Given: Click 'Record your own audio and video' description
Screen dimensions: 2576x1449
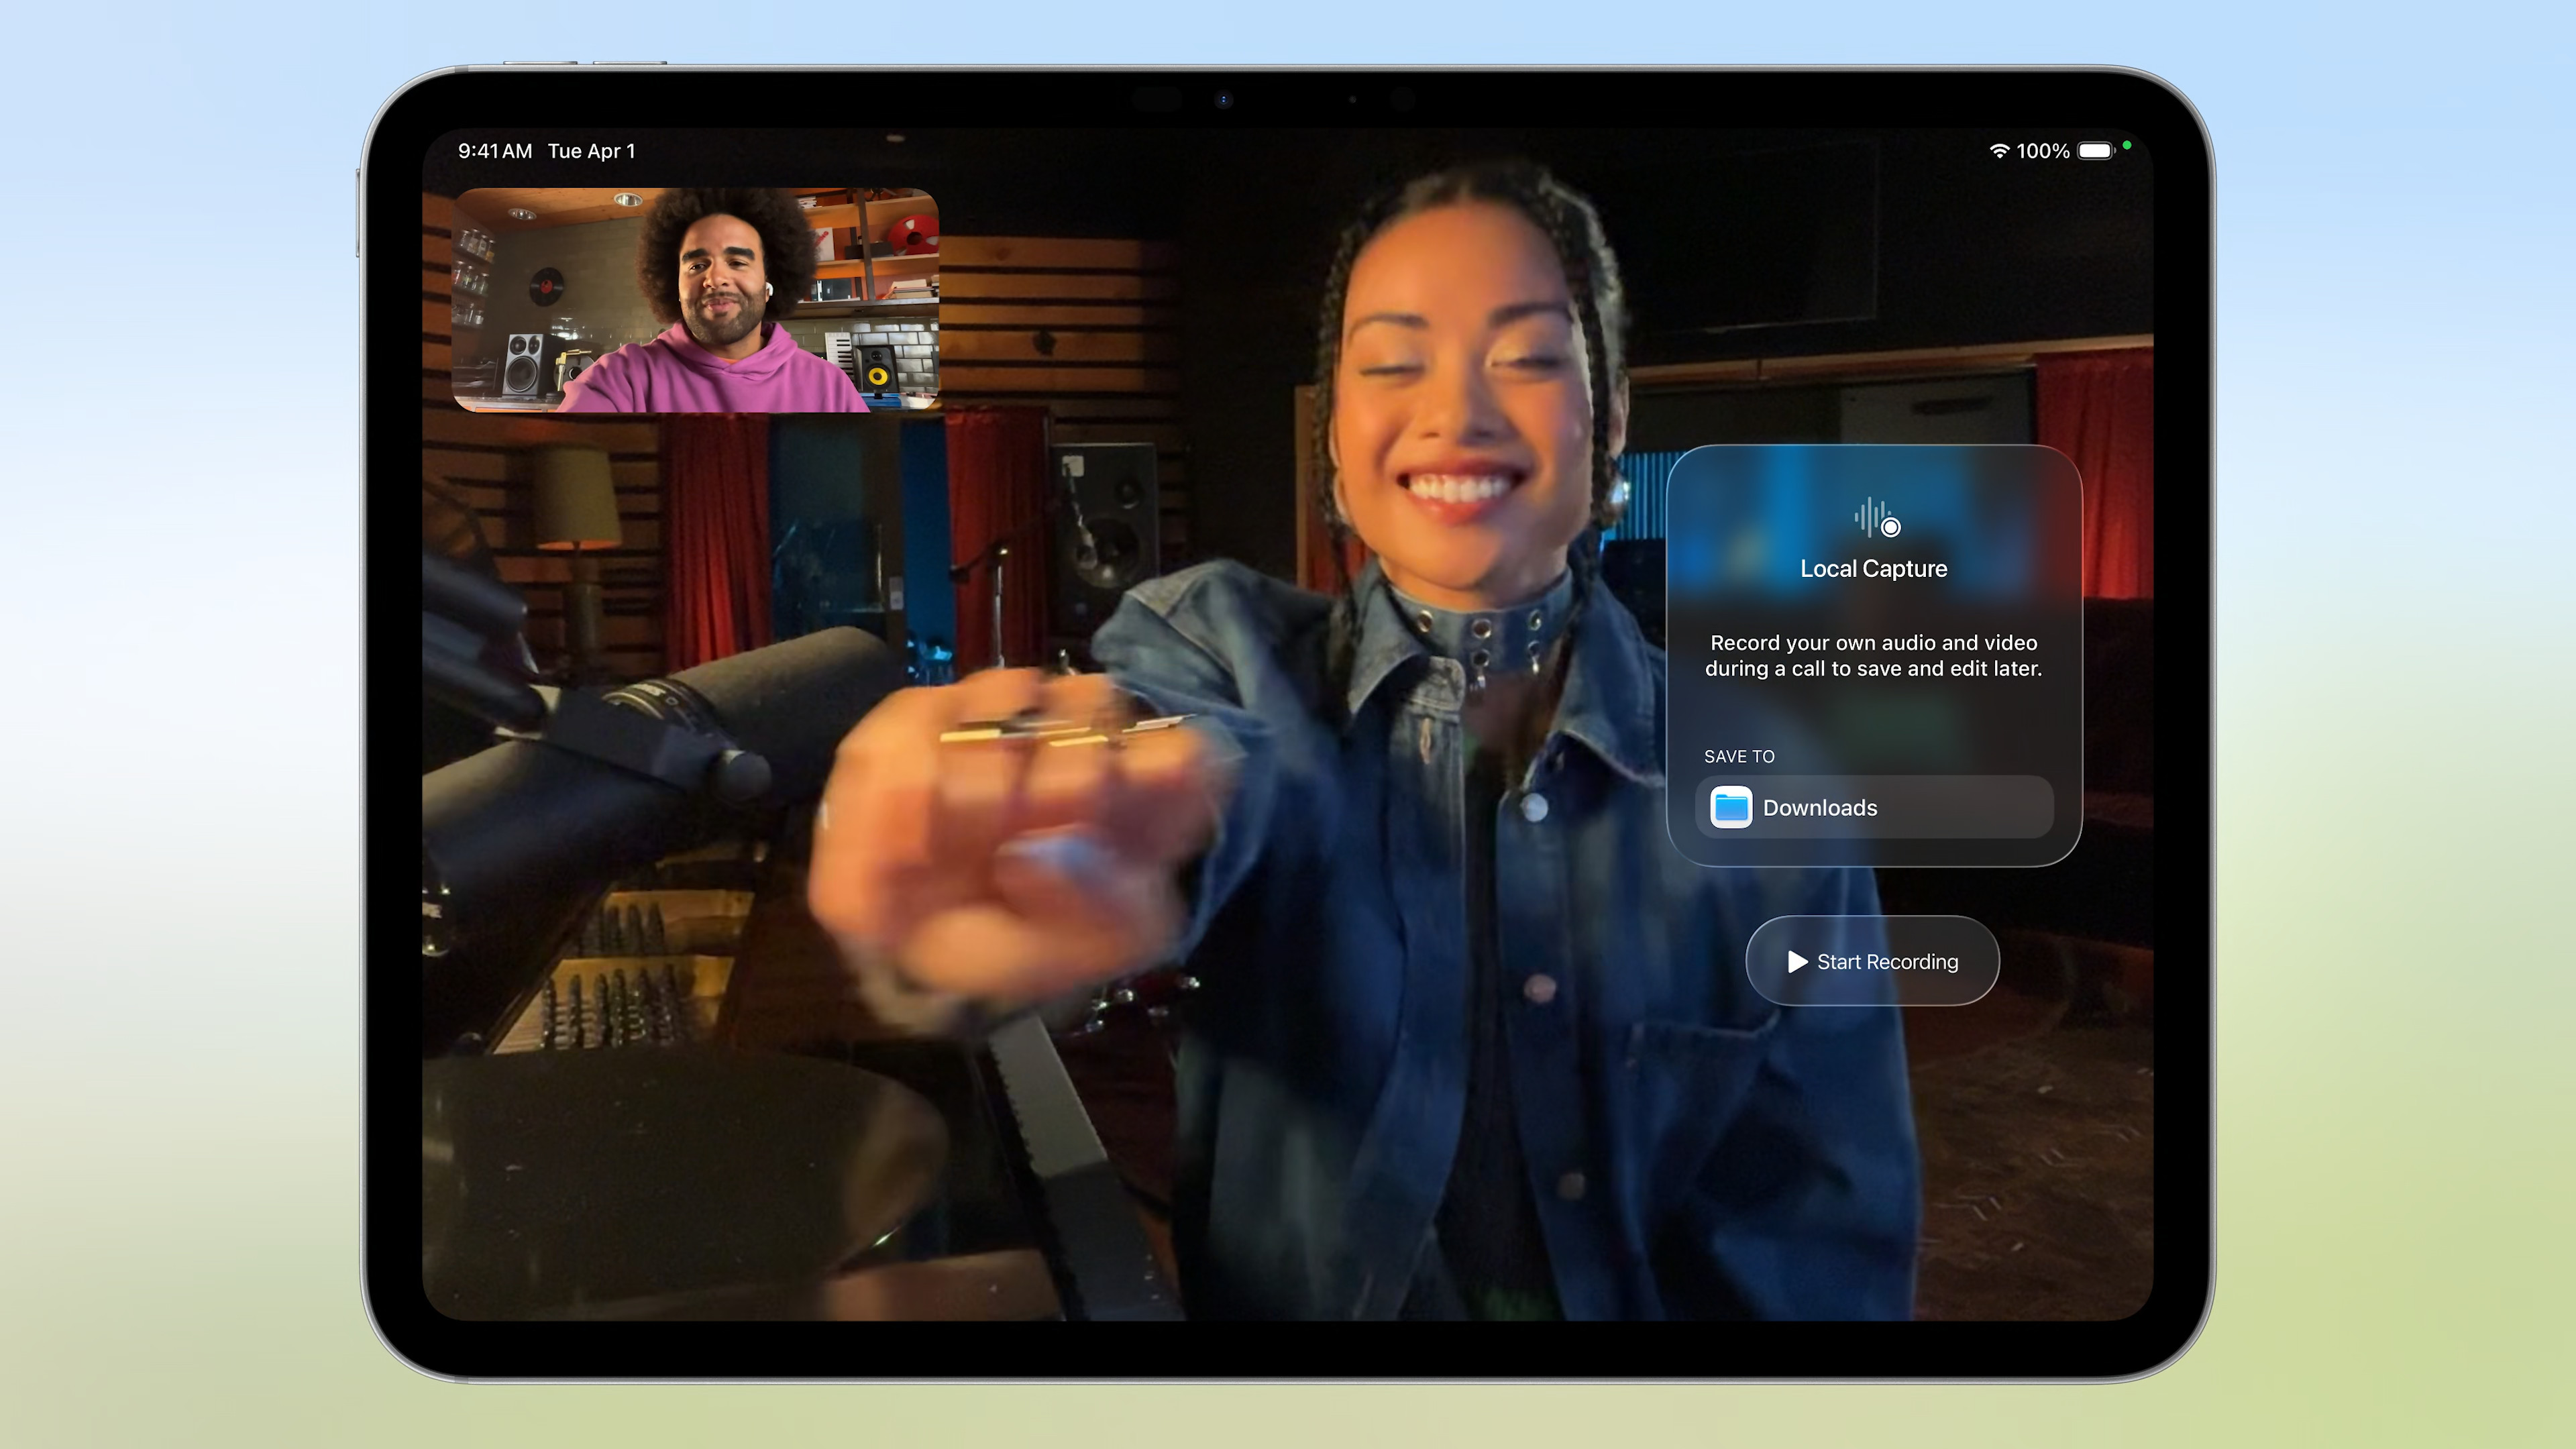Looking at the screenshot, I should pyautogui.click(x=1874, y=655).
